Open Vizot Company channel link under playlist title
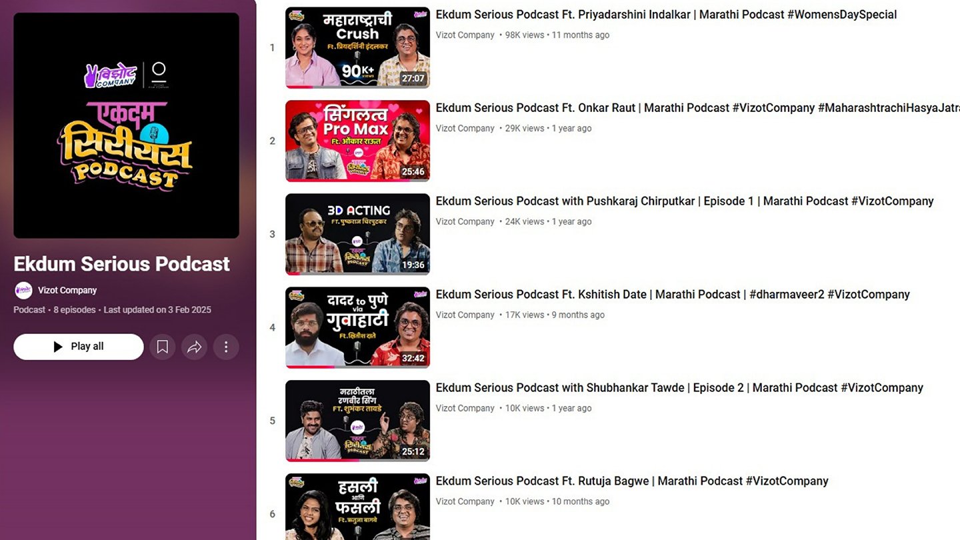Image resolution: width=960 pixels, height=540 pixels. pos(67,290)
